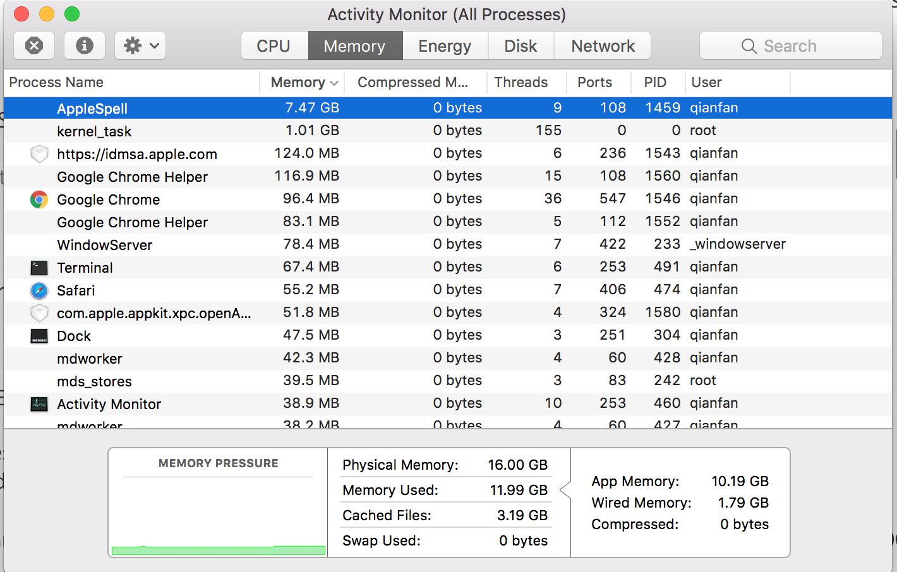Viewport: 897px width, 572px height.
Task: Sort list by Process Name header
Action: coord(57,83)
